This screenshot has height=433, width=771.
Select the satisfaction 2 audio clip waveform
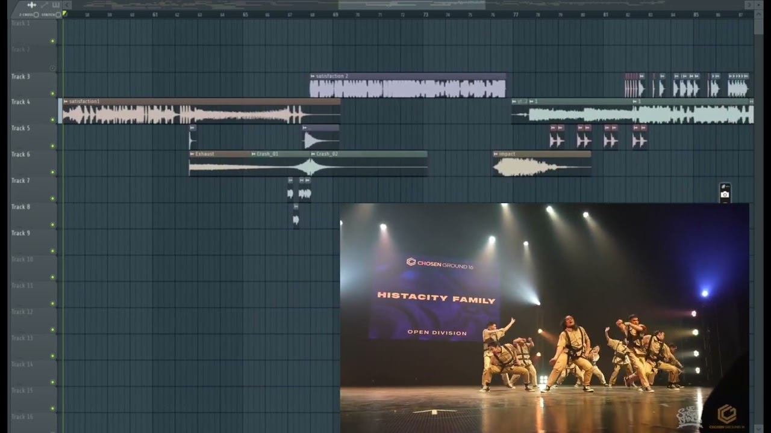pyautogui.click(x=408, y=88)
